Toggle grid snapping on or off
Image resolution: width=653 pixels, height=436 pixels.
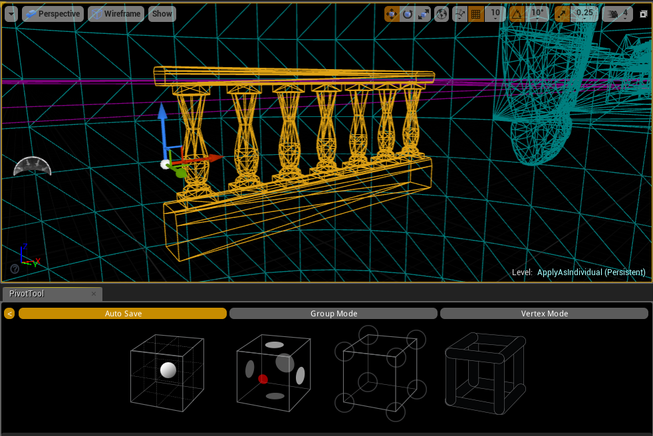476,13
